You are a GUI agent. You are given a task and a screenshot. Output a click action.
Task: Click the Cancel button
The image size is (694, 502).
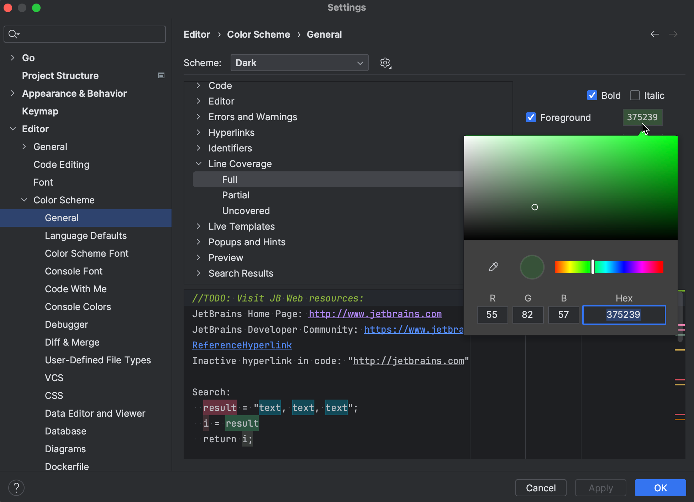click(x=541, y=488)
